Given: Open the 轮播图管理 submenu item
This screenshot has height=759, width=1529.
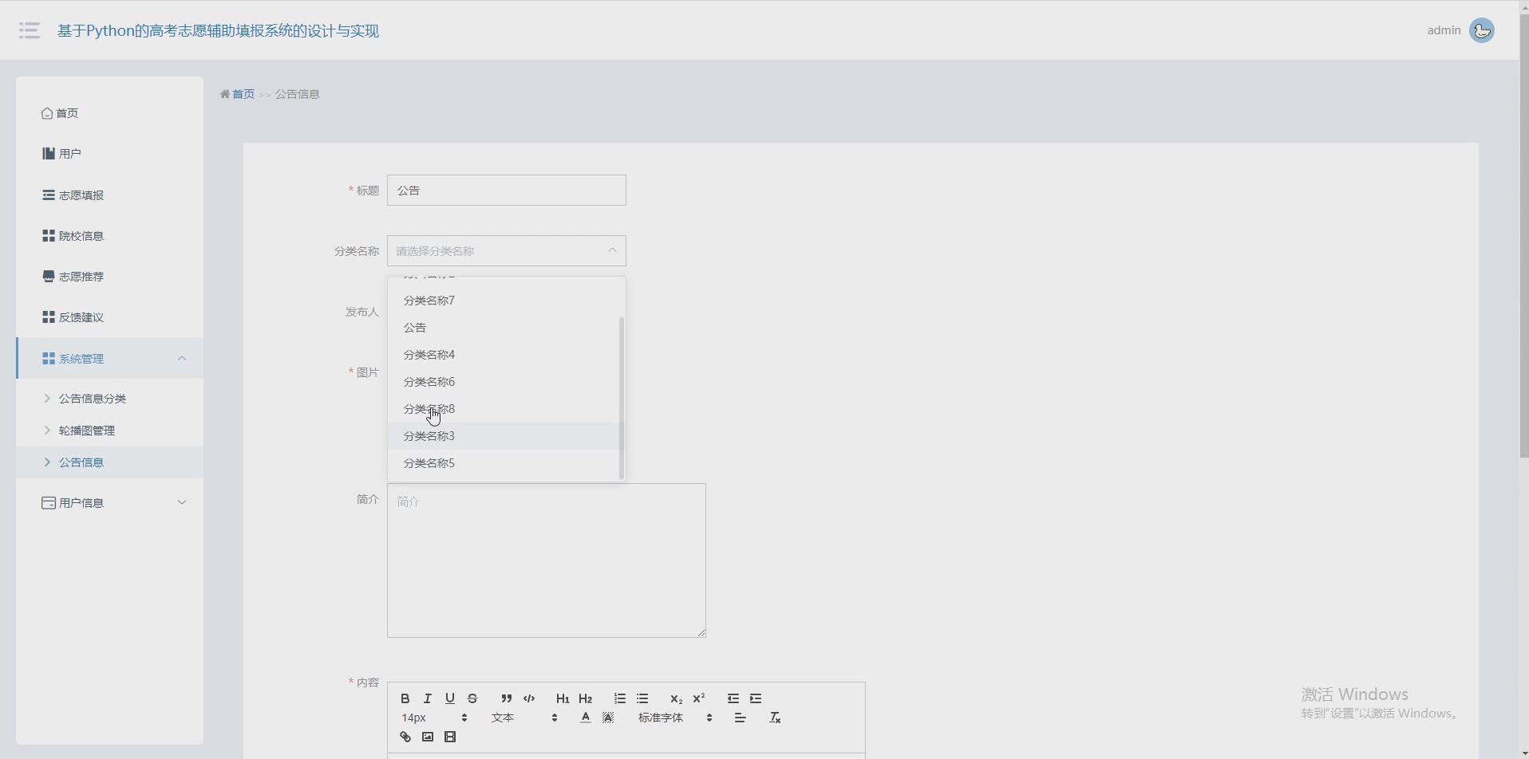Looking at the screenshot, I should point(110,431).
